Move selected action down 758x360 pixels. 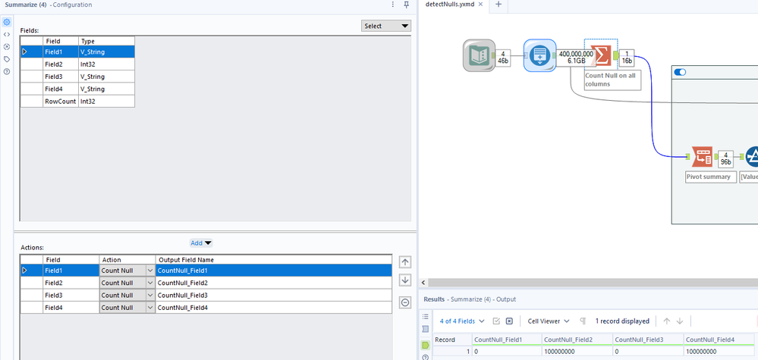405,280
